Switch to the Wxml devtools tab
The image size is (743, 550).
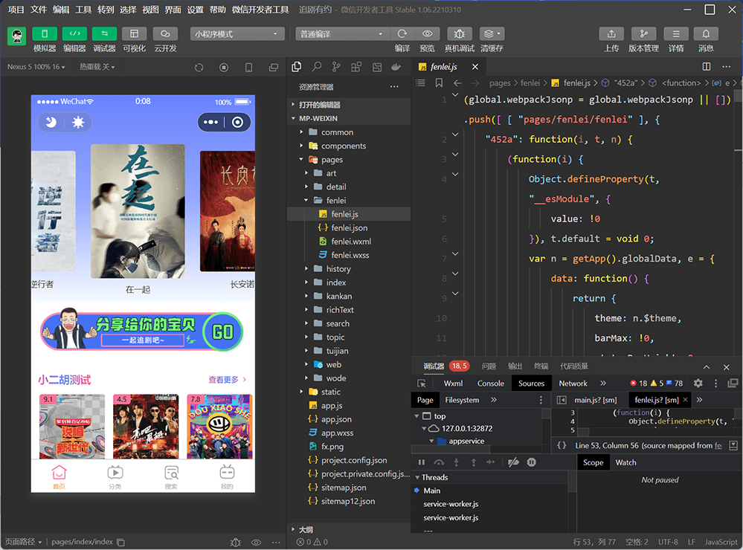pyautogui.click(x=453, y=384)
